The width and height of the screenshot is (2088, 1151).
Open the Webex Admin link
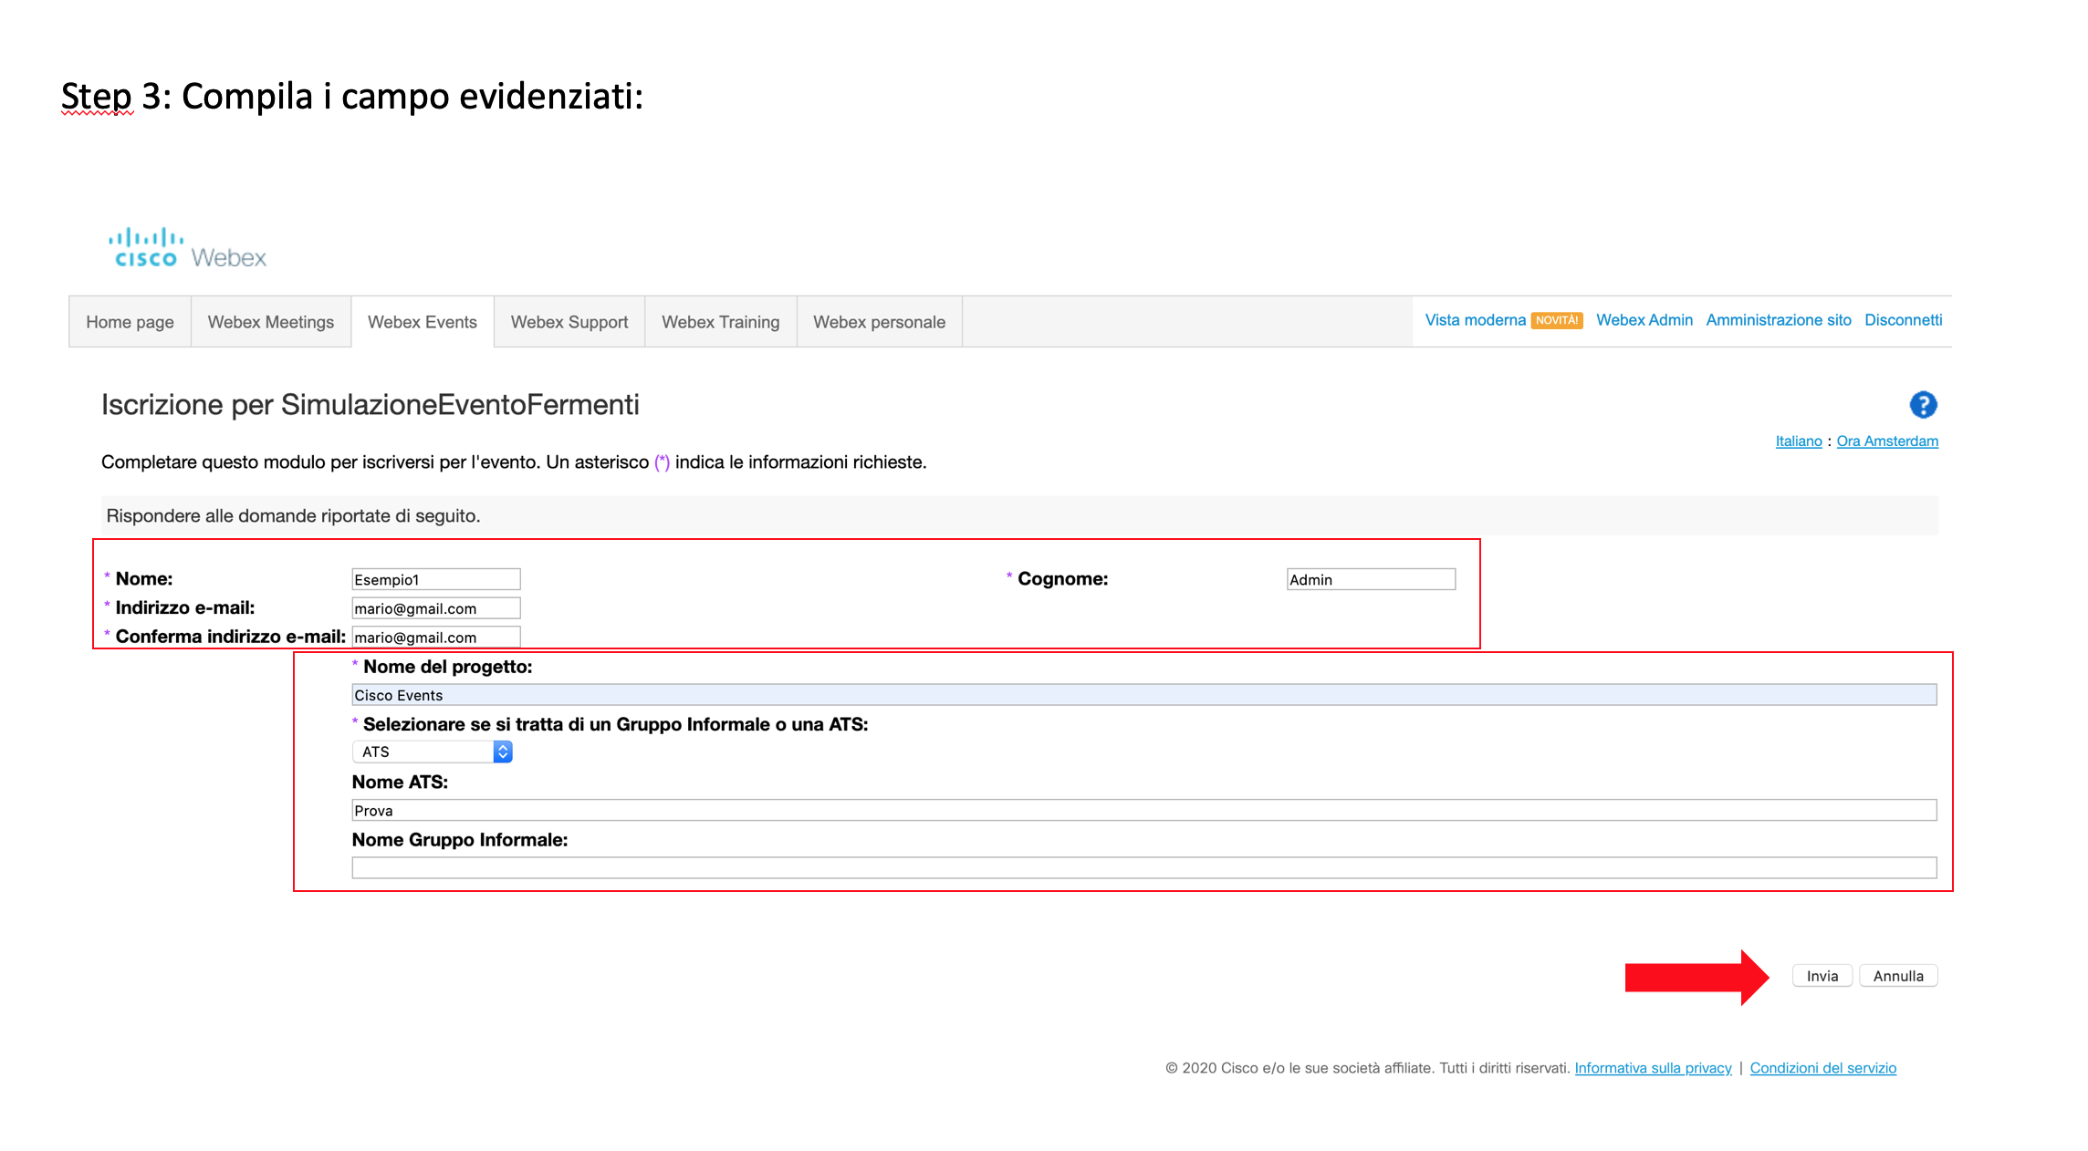[x=1644, y=320]
